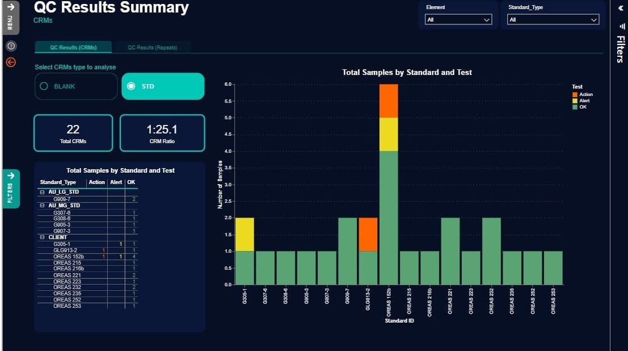Click the CRM Ratio card
Viewport: 628px width, 351px height.
(x=162, y=133)
